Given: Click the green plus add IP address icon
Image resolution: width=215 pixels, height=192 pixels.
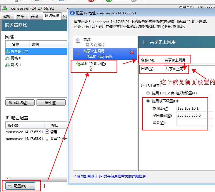Looking at the screenshot, I should (79, 64).
